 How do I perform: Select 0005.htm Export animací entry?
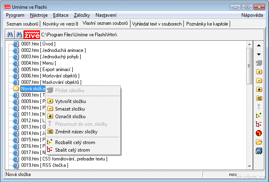pyautogui.click(x=47, y=69)
